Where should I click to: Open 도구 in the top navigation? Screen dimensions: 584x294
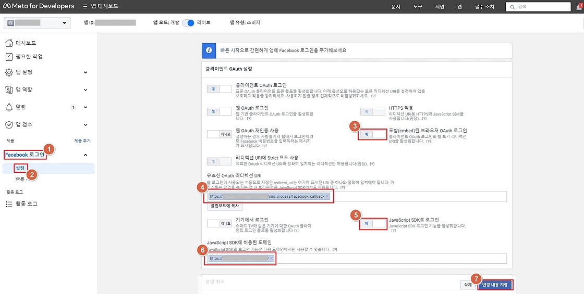pos(418,7)
